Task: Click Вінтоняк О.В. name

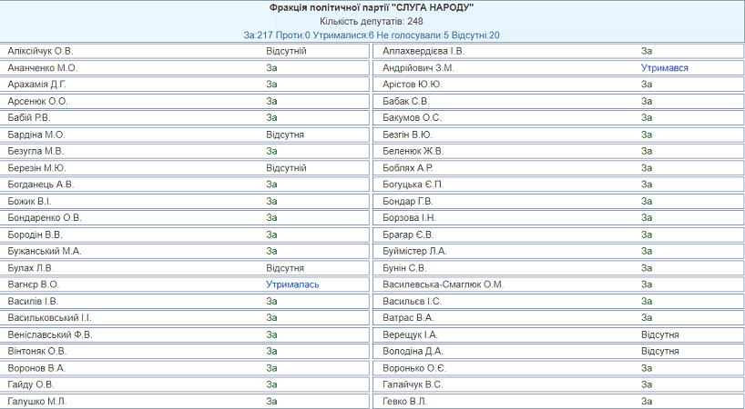Action: 37,352
